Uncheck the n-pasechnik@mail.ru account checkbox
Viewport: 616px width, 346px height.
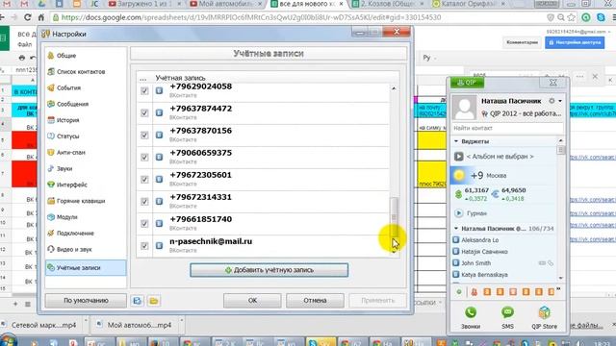click(x=144, y=246)
